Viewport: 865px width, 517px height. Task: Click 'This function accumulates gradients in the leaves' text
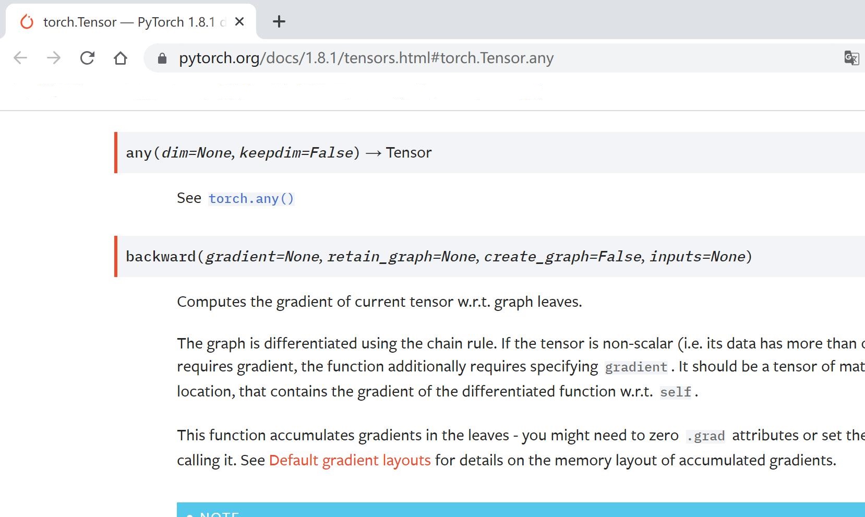click(343, 435)
